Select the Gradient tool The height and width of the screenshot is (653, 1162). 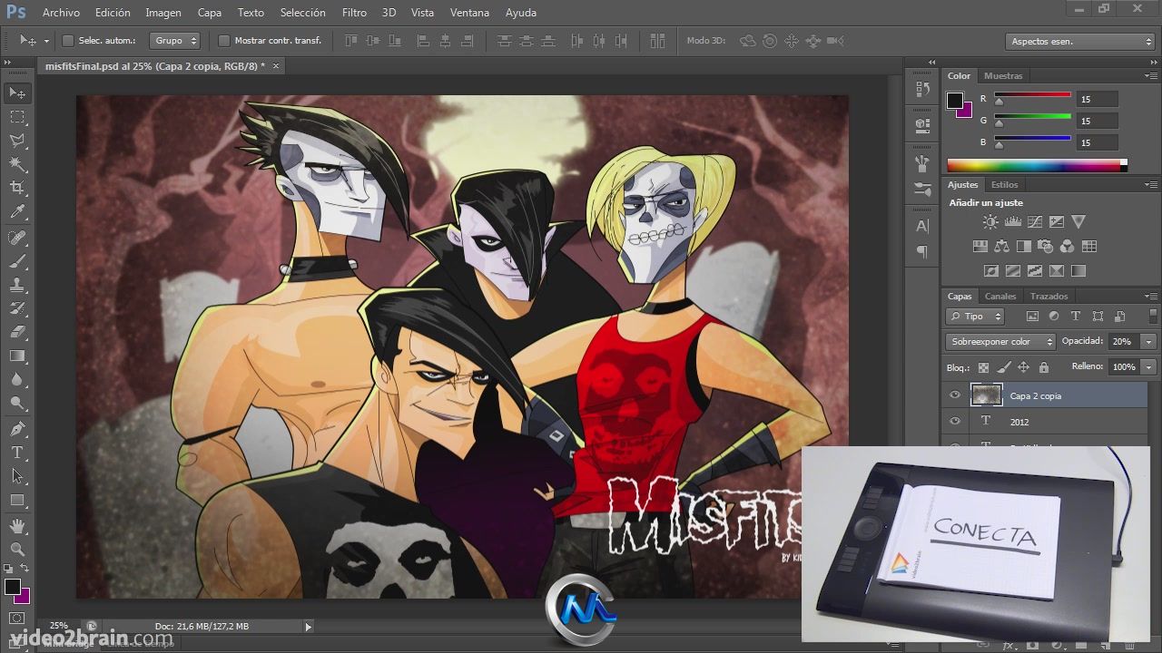tap(17, 356)
